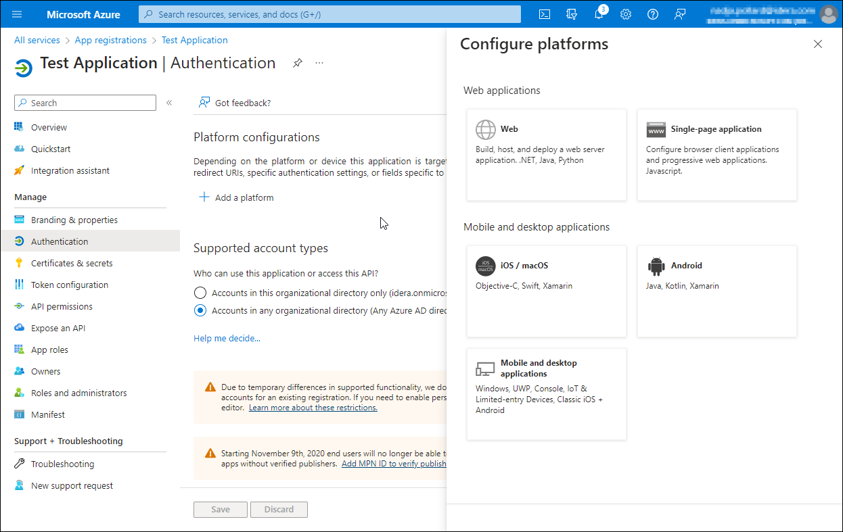This screenshot has width=843, height=532.
Task: Click the Roles and administrators icon
Action: coord(19,393)
